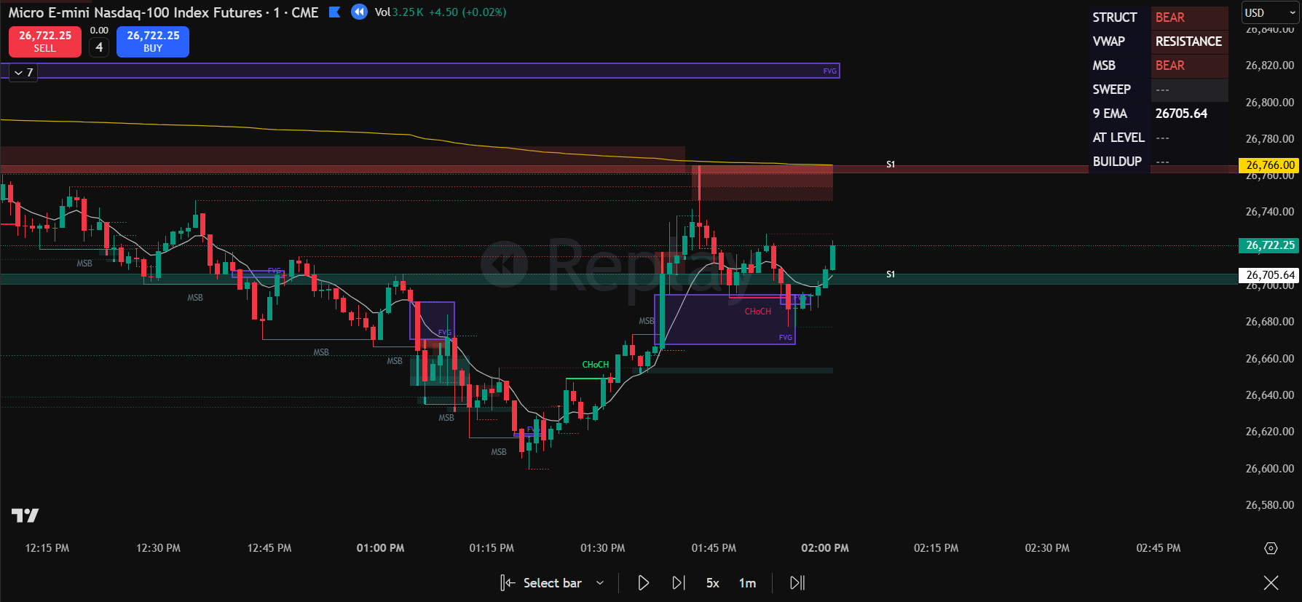Click the 02:00 PM time axis label
1302x602 pixels.
825,548
